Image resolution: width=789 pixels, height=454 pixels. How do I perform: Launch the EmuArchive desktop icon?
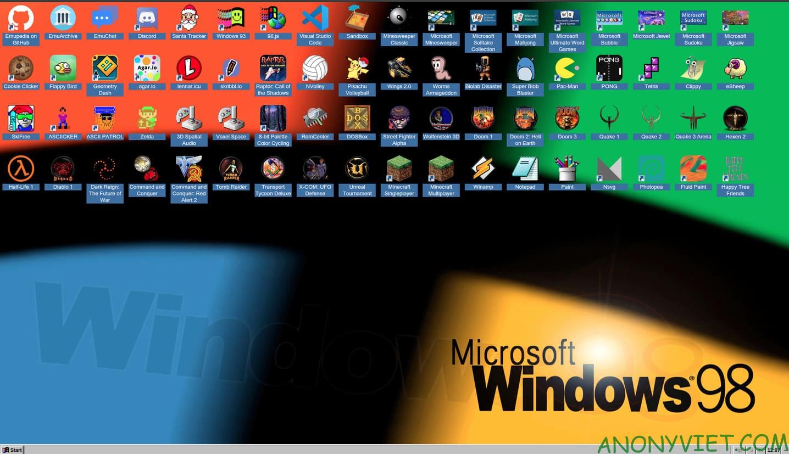pyautogui.click(x=63, y=18)
